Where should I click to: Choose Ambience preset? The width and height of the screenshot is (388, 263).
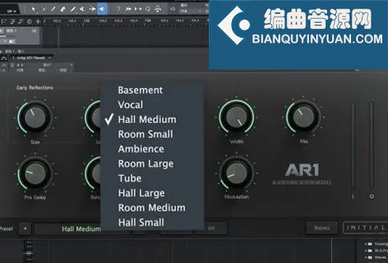point(152,149)
